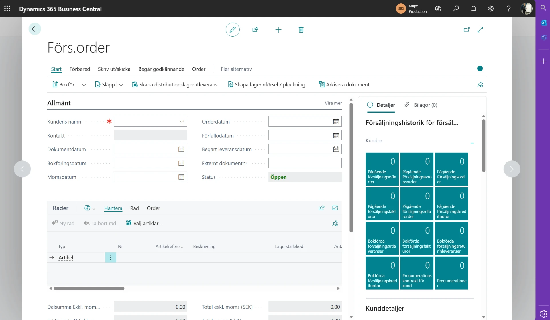The width and height of the screenshot is (550, 320).
Task: Click Detaljer factbox vertical scrollbar
Action: pyautogui.click(x=484, y=146)
